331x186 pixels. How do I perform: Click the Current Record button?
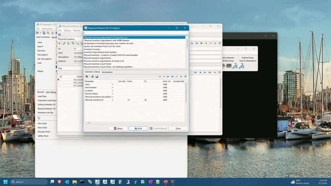tap(158, 128)
